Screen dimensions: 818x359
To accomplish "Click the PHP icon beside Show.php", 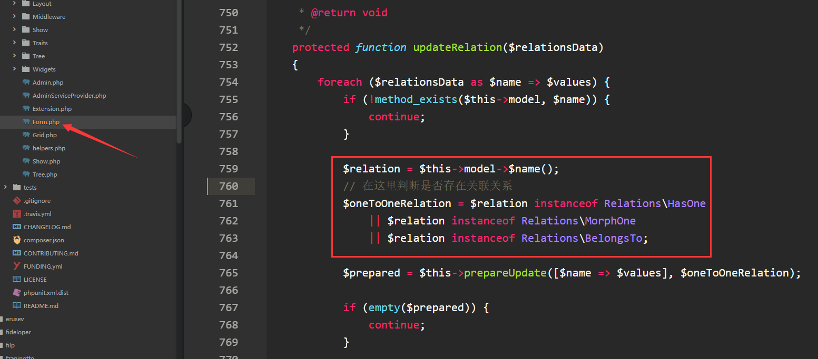I will [26, 161].
